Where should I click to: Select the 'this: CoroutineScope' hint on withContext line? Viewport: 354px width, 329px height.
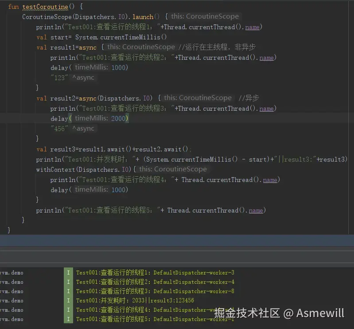pos(173,169)
